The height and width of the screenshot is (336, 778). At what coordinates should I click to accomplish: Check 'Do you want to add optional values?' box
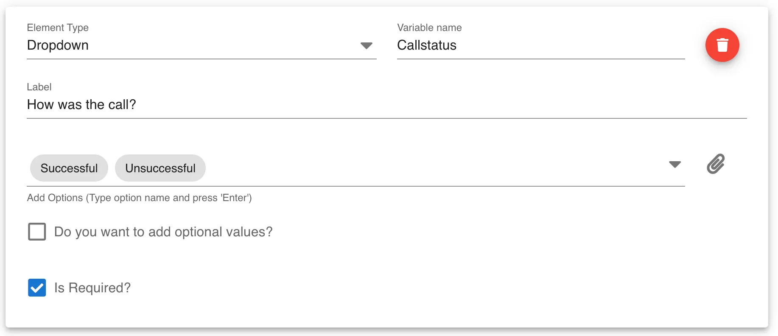[37, 232]
